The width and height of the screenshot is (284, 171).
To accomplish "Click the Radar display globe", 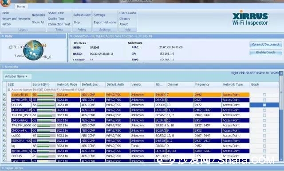I will 33,50.
